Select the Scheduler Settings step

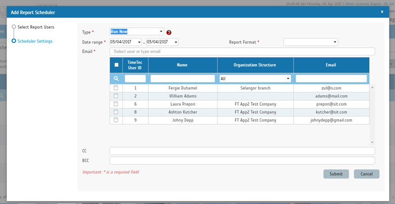point(35,41)
